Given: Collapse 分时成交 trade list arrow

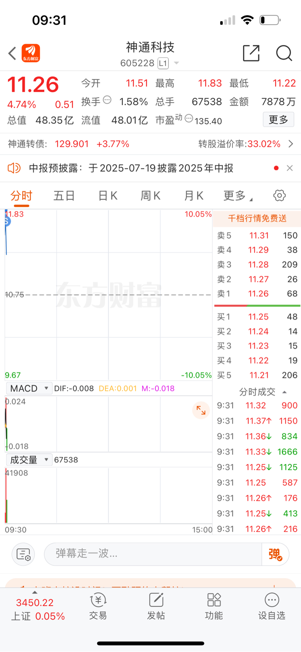Looking at the screenshot, I should coord(285,392).
